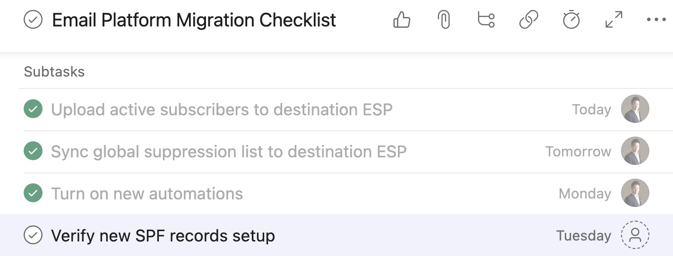The image size is (673, 258).
Task: Uncheck the Upload active subscribers subtask
Action: [33, 110]
